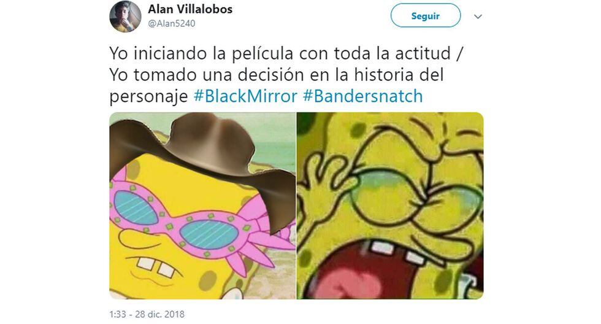Open the @Alan5240 handle link

click(x=172, y=24)
